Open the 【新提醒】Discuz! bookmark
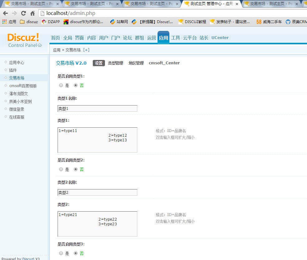Image resolution: width=307 pixels, height=260 pixels. click(x=152, y=22)
